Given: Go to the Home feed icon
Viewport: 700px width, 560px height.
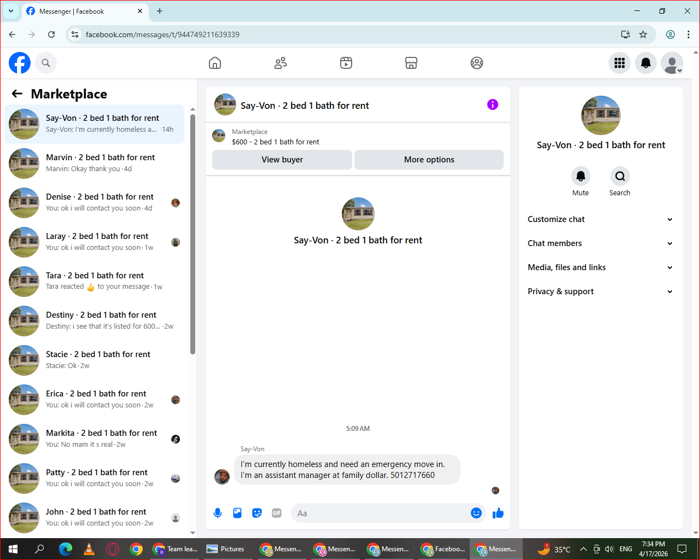Looking at the screenshot, I should [x=215, y=63].
